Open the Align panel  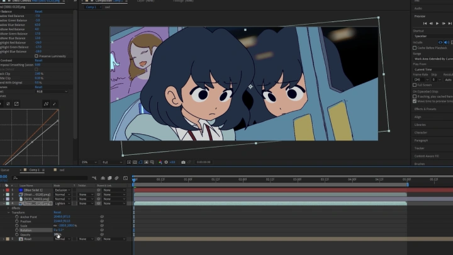418,117
